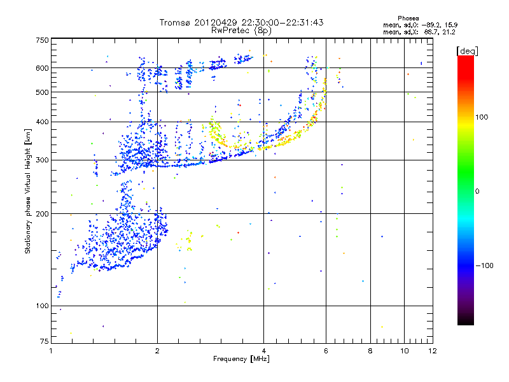Image resolution: width=509 pixels, height=382 pixels.
Task: Click the y-axis tick label '750'
Action: click(x=42, y=40)
